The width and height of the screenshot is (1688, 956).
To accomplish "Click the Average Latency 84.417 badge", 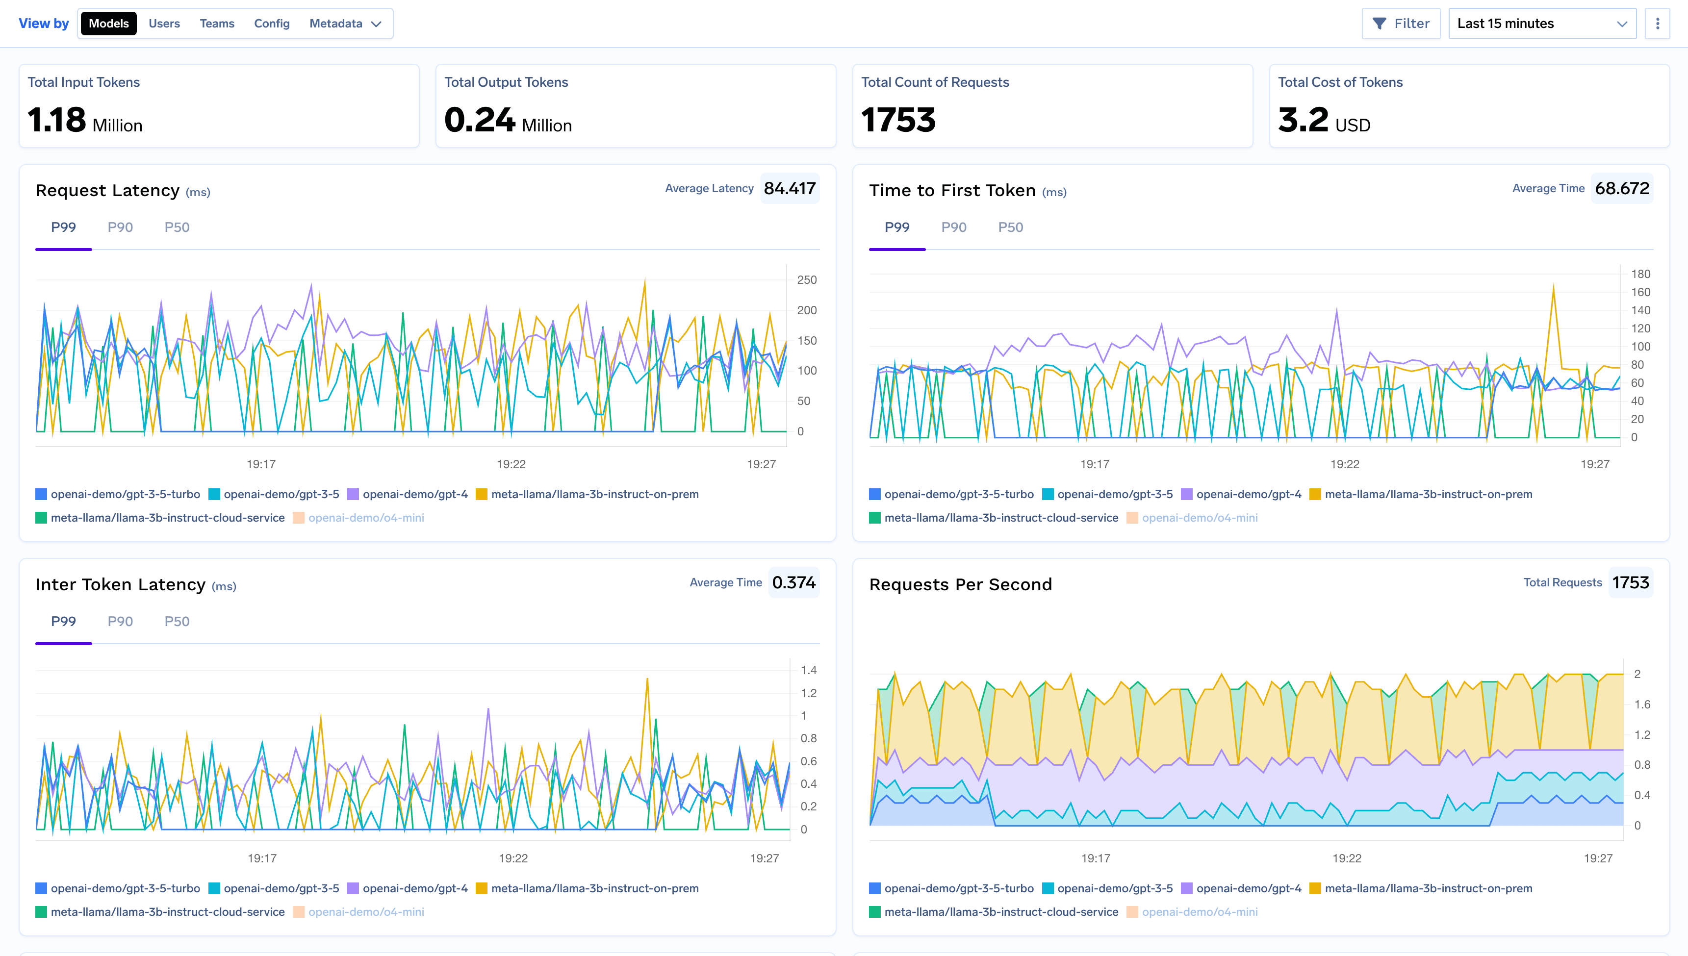I will tap(790, 188).
